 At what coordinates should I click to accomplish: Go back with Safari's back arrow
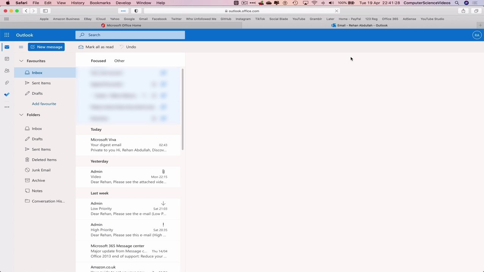pos(26,11)
